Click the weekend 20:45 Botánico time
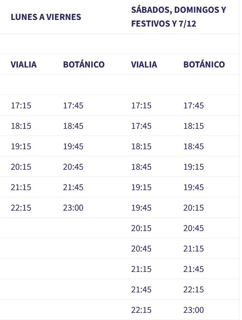This screenshot has width=242, height=320. (193, 228)
